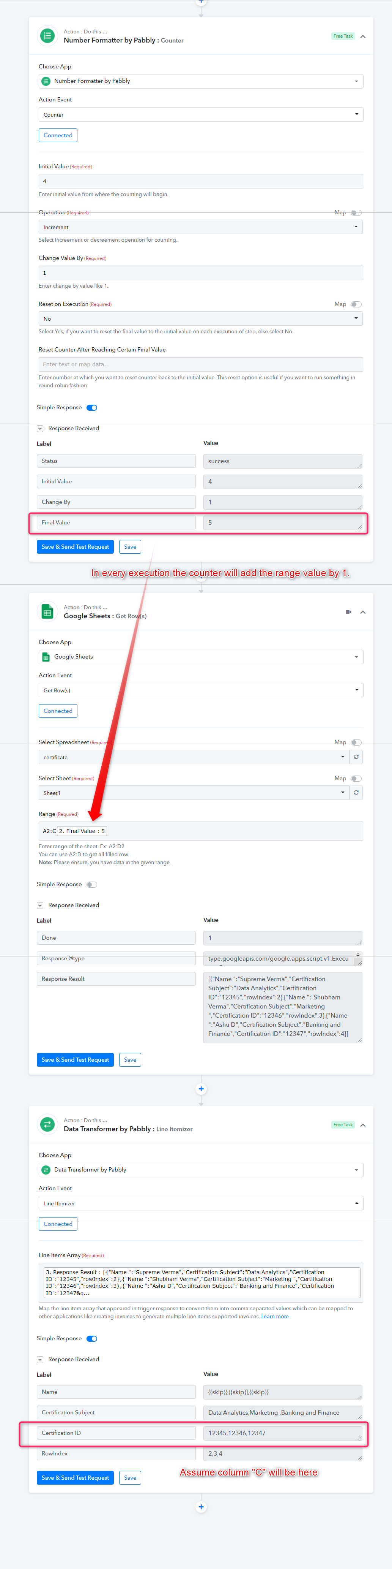Image resolution: width=392 pixels, height=1569 pixels.
Task: Collapse Response Received in Line Itemizer step
Action: click(x=40, y=1360)
